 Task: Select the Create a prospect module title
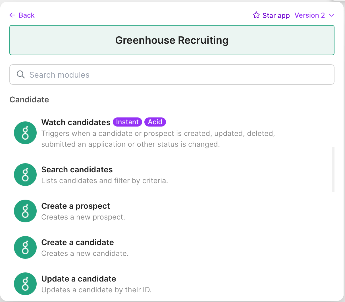click(x=76, y=206)
